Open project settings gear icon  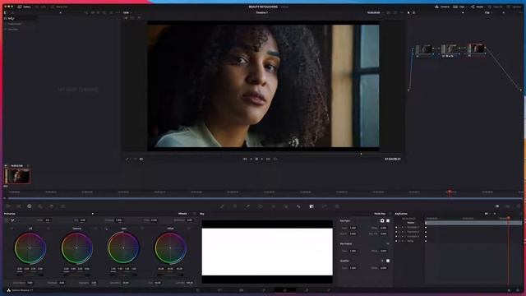519,290
